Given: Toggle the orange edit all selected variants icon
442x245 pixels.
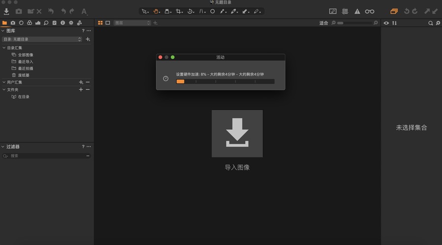Looking at the screenshot, I should click(x=394, y=11).
